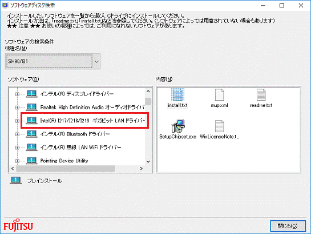
Task: Click the horizontal scroll-right arrow
Action: pyautogui.click(x=142, y=169)
